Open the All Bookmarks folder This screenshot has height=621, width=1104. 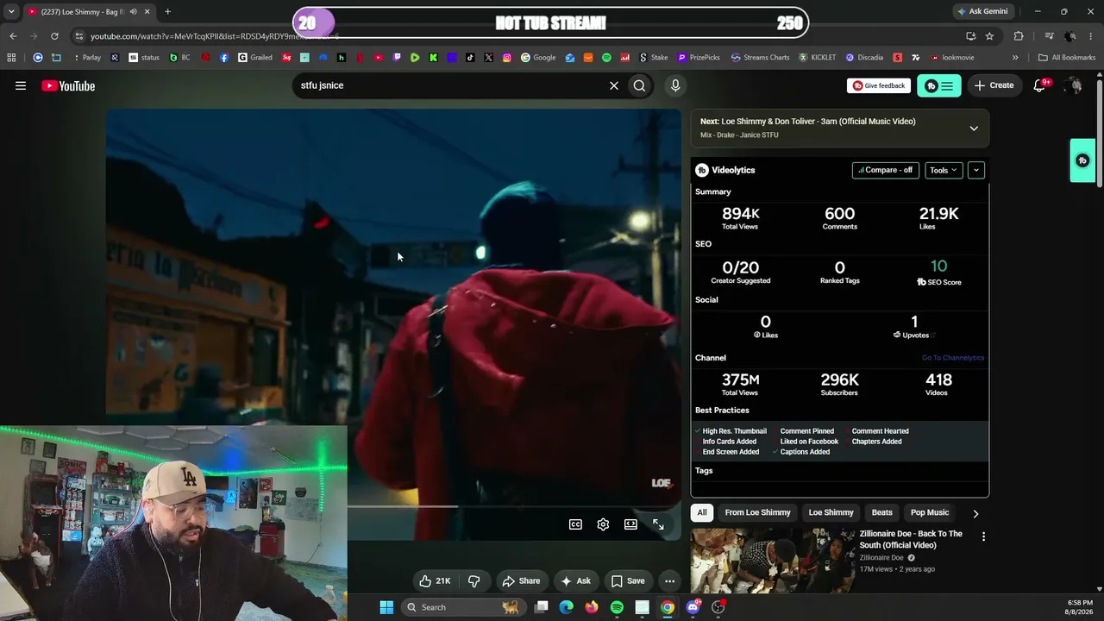click(x=1067, y=58)
